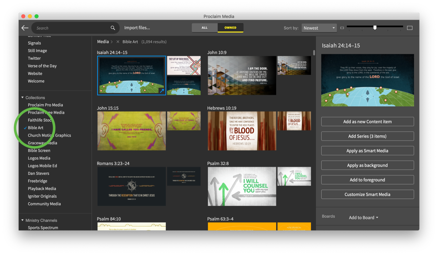Select the Hebrews 10:19 large thumbnail

[242, 131]
